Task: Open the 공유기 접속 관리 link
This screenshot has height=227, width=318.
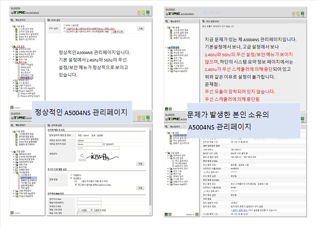Action: 239,210
